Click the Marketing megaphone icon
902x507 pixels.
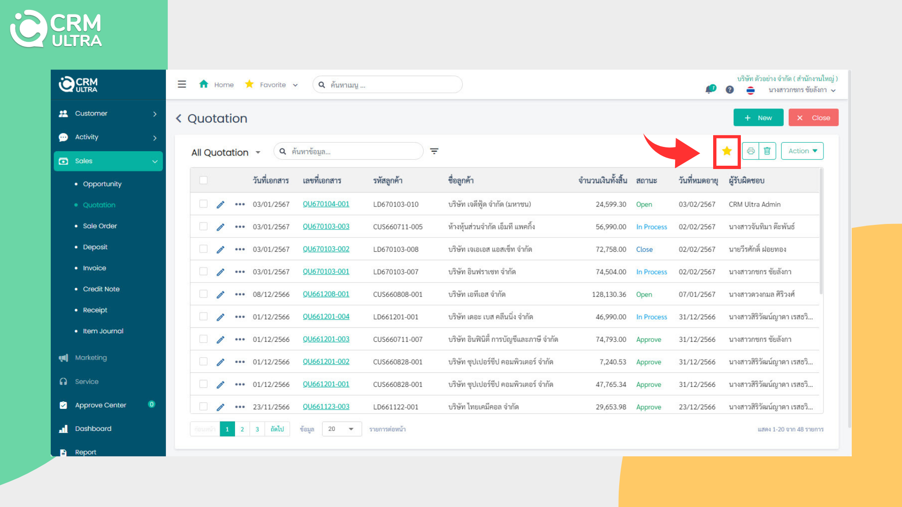63,358
